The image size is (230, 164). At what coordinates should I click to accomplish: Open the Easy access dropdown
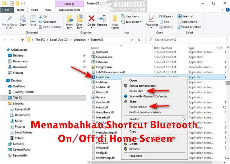(x=131, y=22)
